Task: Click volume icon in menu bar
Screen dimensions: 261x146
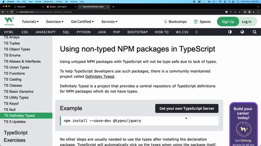Action: pyautogui.click(x=209, y=2)
